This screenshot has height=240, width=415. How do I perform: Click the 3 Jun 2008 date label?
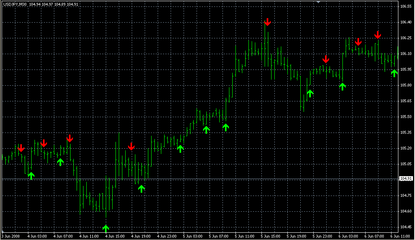click(11, 236)
